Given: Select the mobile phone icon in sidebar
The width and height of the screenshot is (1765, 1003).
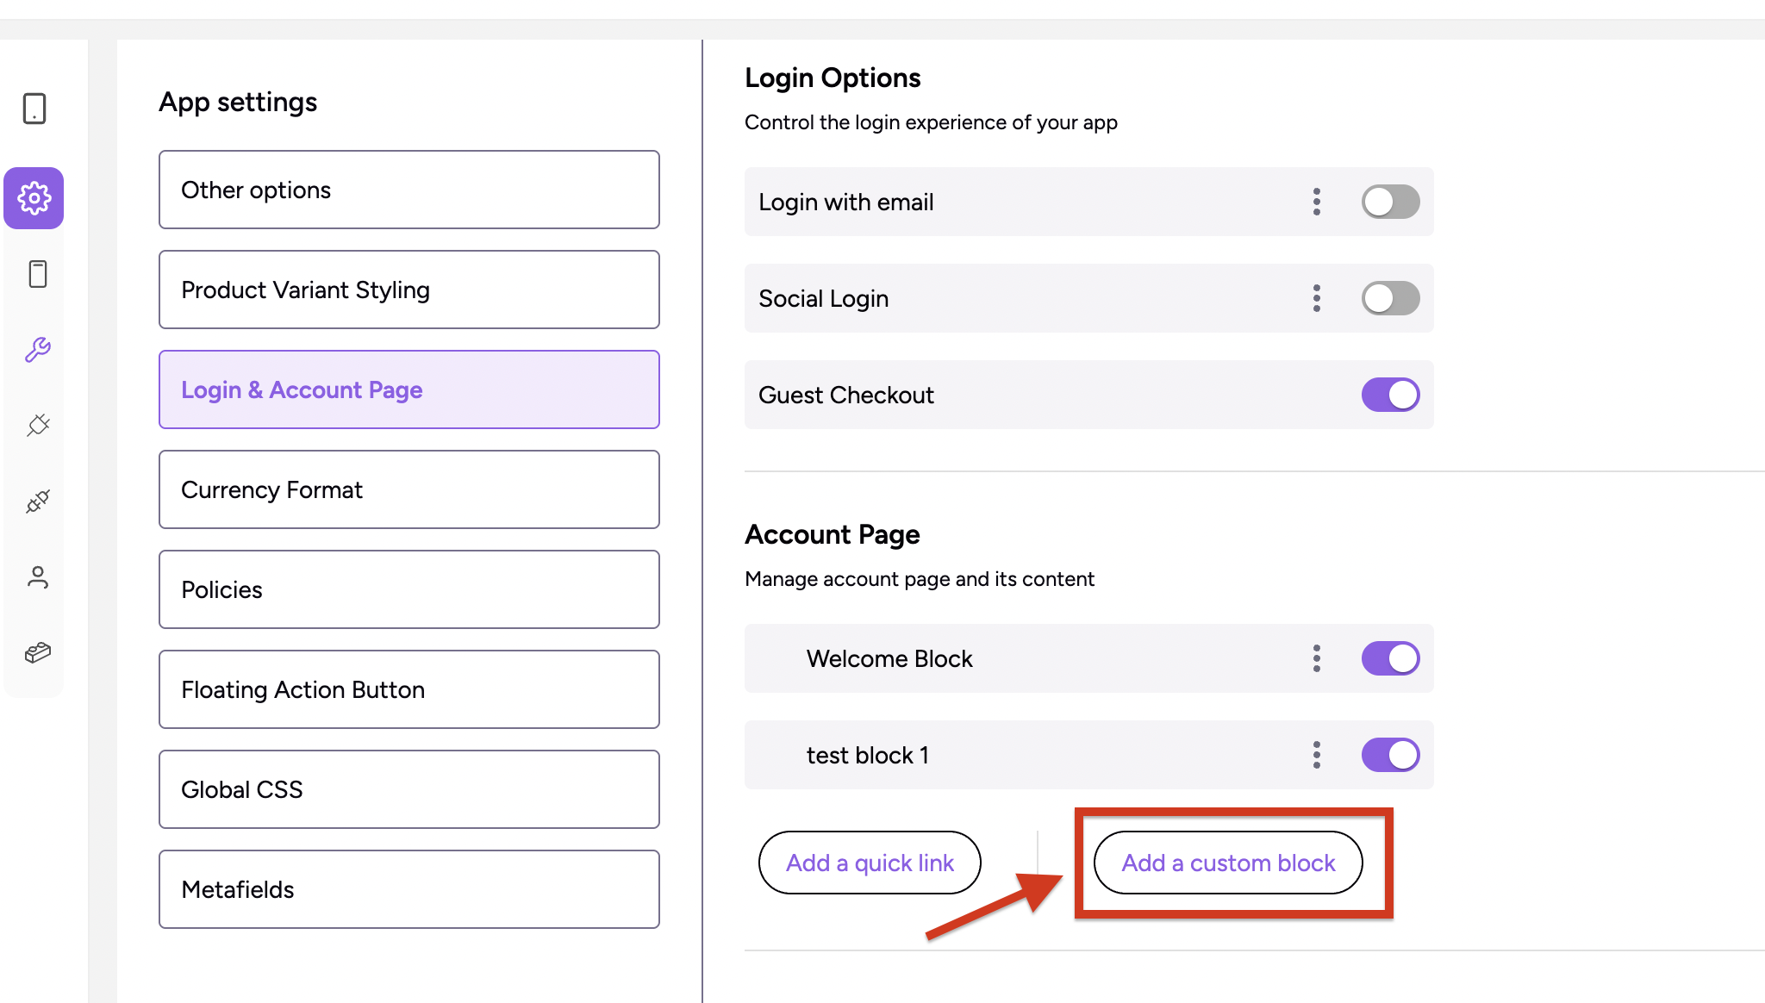Looking at the screenshot, I should (x=38, y=274).
